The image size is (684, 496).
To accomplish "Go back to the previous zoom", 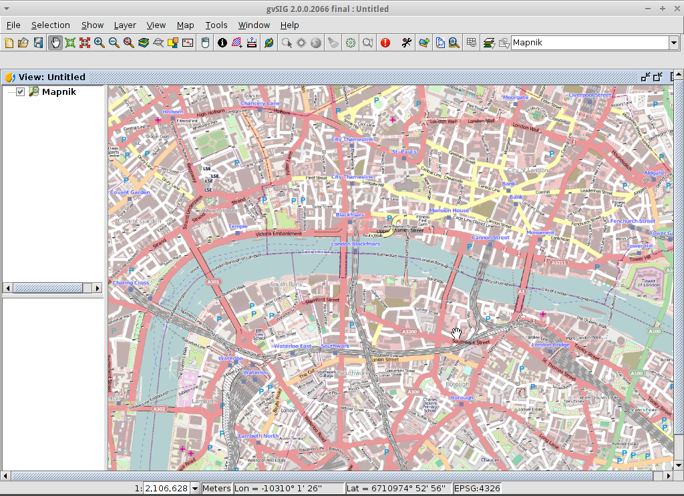I will [x=129, y=43].
